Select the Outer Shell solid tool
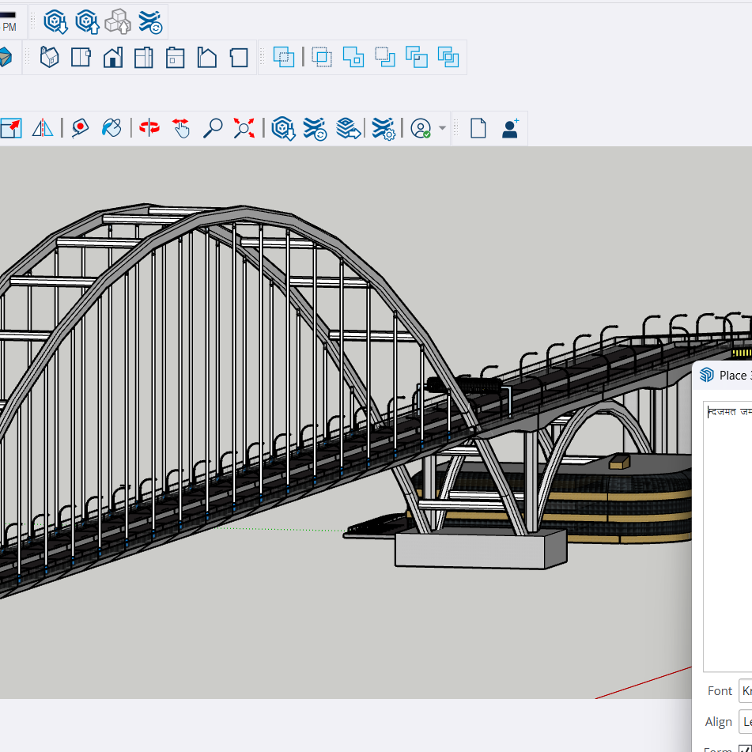 click(x=283, y=57)
